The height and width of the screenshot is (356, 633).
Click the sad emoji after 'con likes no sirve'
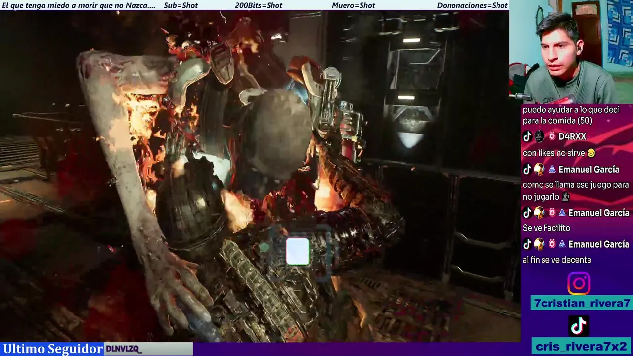tap(590, 153)
